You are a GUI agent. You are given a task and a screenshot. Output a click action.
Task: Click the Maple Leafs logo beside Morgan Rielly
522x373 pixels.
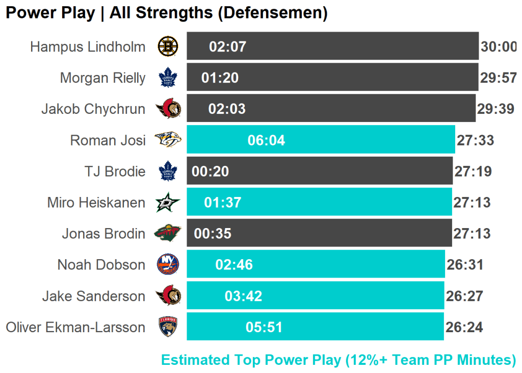coord(168,78)
